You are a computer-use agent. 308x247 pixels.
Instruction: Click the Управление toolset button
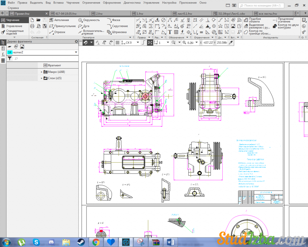14,26
